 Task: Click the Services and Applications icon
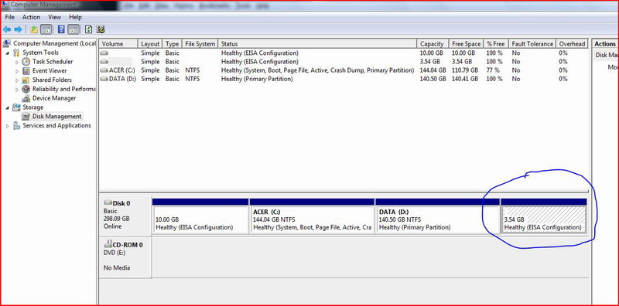pyautogui.click(x=16, y=125)
